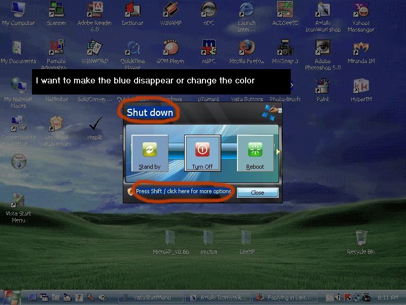Launch QuickTime Player shortcut
406x305 pixels.
click(x=132, y=54)
